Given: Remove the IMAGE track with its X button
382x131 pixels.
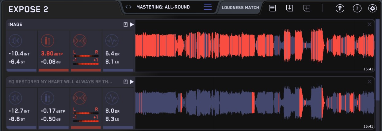Looking at the screenshot, I should click(369, 24).
